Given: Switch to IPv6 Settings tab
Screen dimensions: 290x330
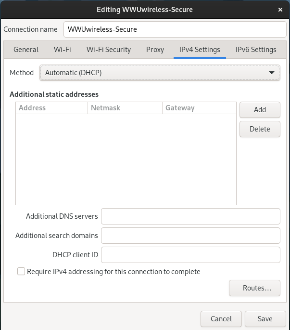Looking at the screenshot, I should coord(256,50).
